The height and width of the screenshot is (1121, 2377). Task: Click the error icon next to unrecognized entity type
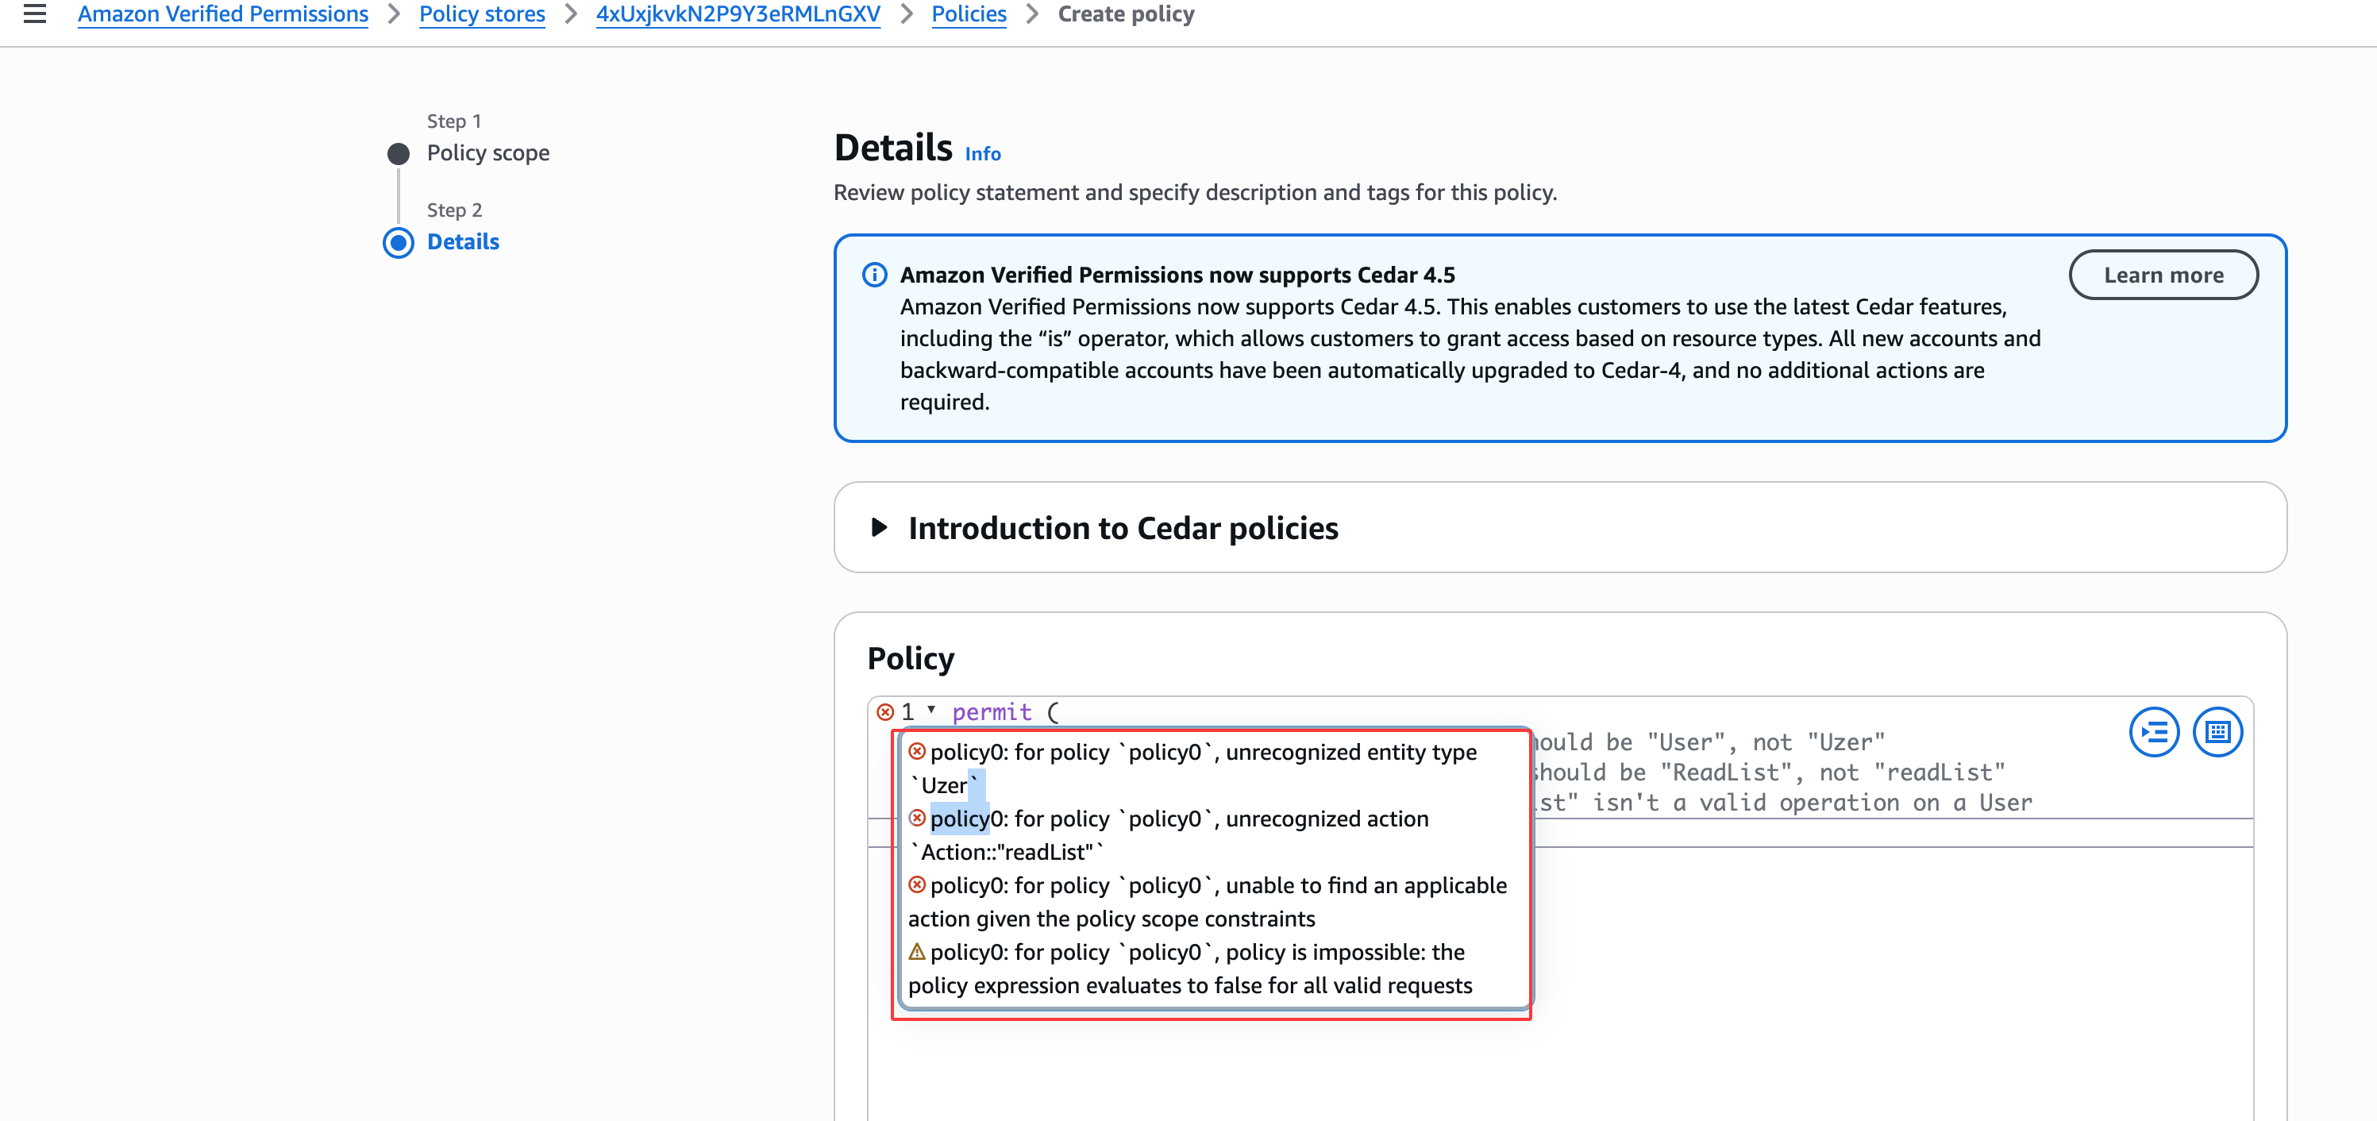(916, 752)
